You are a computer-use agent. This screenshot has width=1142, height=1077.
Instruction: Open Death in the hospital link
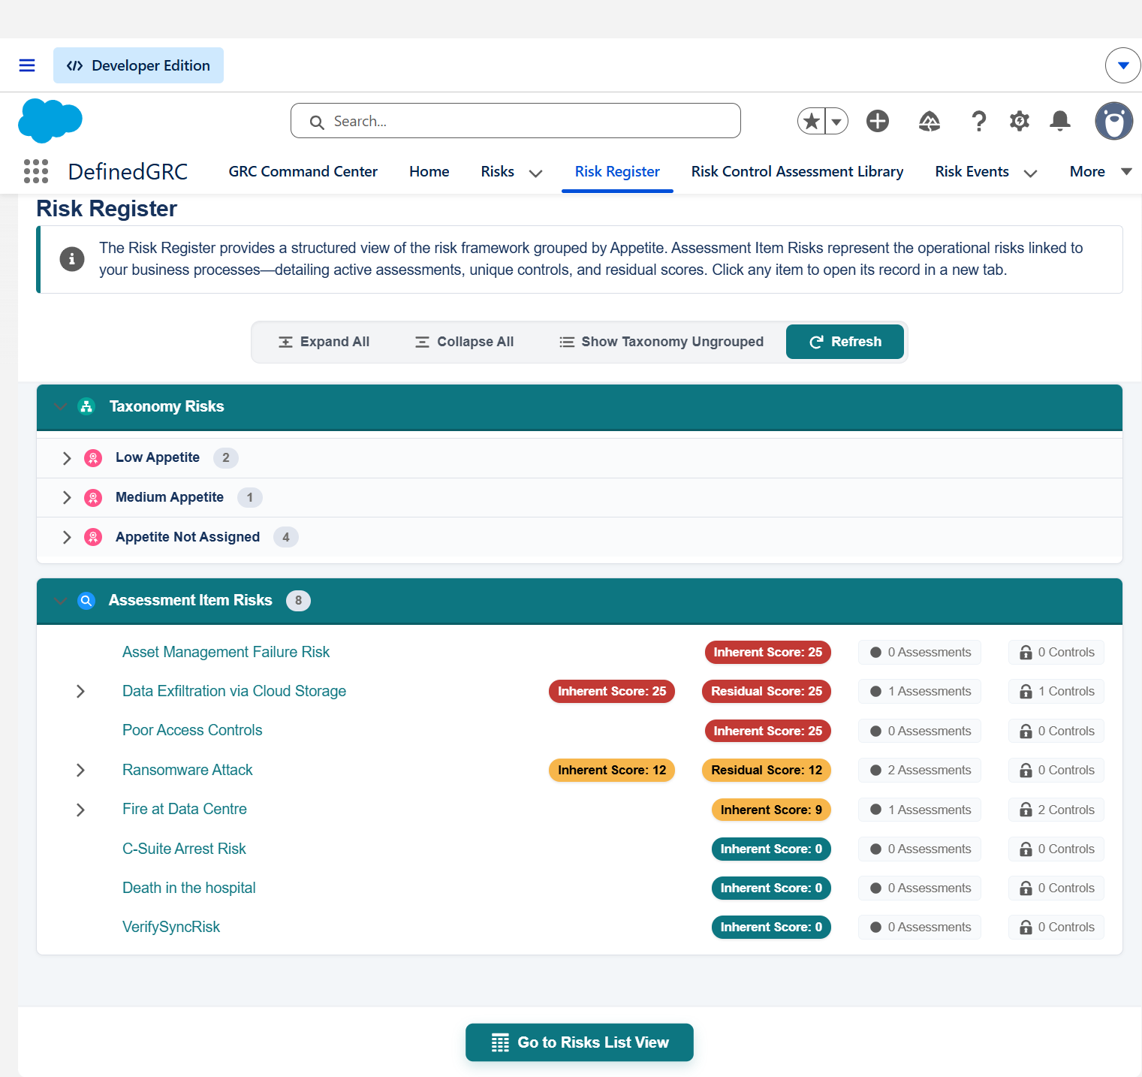[x=189, y=888]
